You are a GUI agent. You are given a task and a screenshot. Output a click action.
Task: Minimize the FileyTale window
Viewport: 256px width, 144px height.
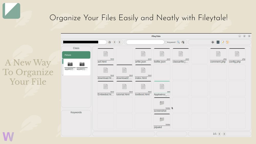coord(240,36)
